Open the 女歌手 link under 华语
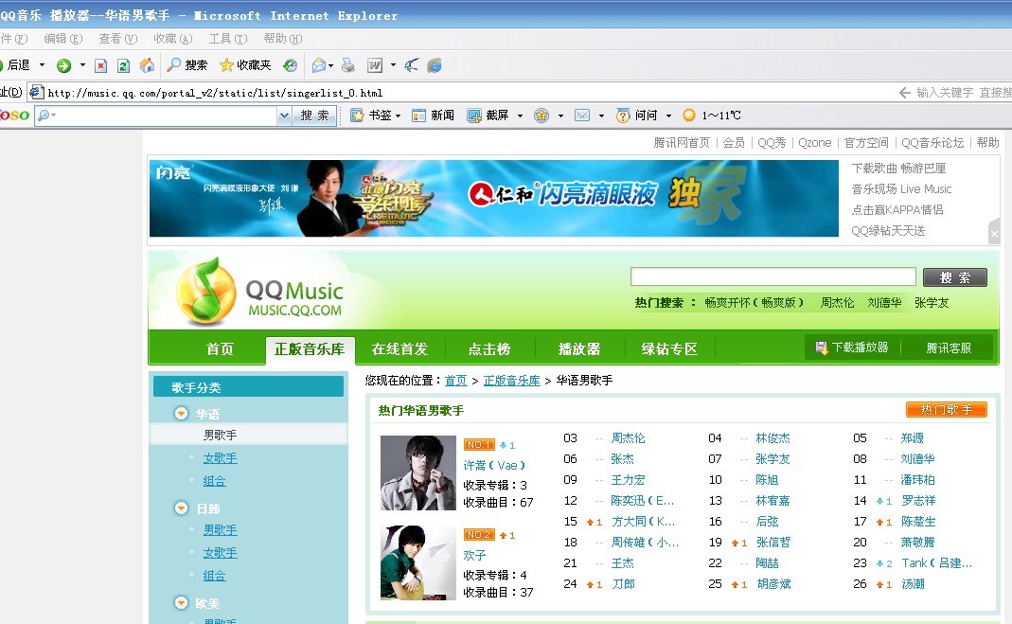Image resolution: width=1012 pixels, height=624 pixels. pos(220,458)
